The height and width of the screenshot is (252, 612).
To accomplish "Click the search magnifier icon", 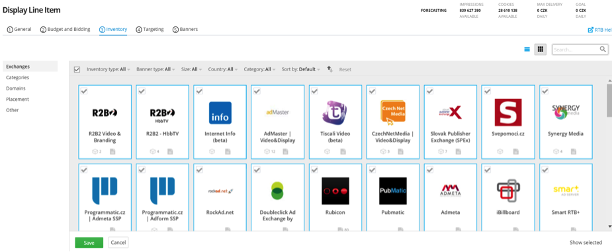I will click(603, 49).
